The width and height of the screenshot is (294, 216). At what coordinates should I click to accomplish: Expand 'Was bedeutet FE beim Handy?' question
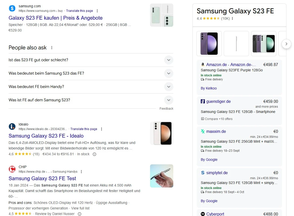click(91, 87)
